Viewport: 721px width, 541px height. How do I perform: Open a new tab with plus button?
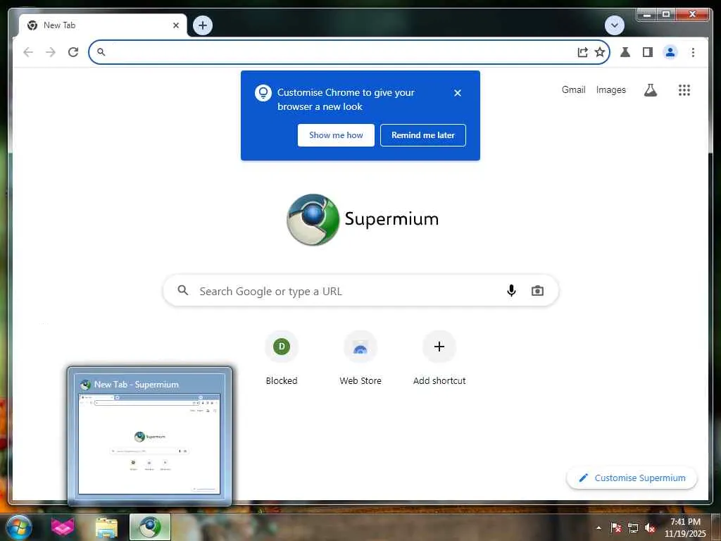click(x=203, y=25)
